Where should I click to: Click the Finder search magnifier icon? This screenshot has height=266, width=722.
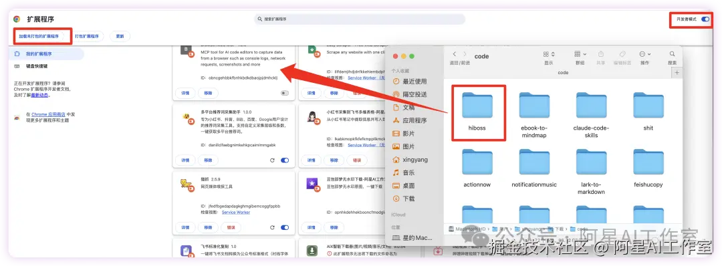coord(673,54)
